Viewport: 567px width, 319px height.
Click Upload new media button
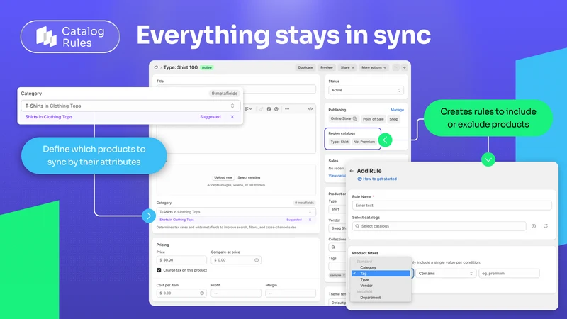coord(223,178)
